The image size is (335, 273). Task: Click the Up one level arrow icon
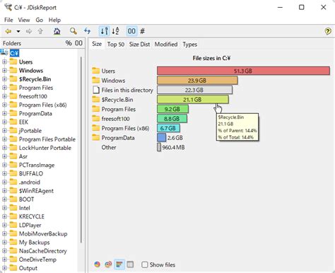[40, 31]
